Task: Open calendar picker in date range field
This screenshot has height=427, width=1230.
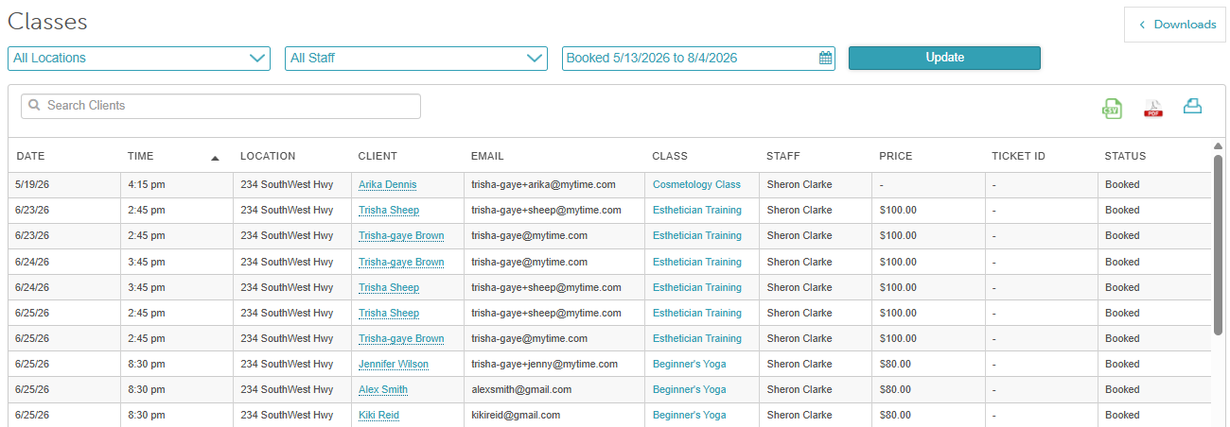Action: [x=825, y=59]
